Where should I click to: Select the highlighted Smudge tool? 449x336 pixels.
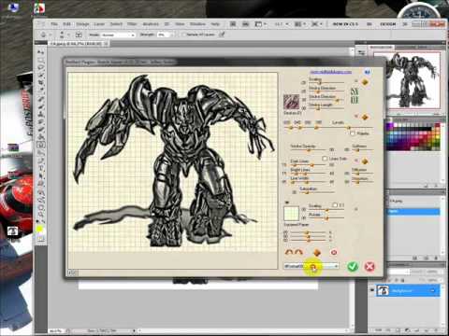coord(40,145)
